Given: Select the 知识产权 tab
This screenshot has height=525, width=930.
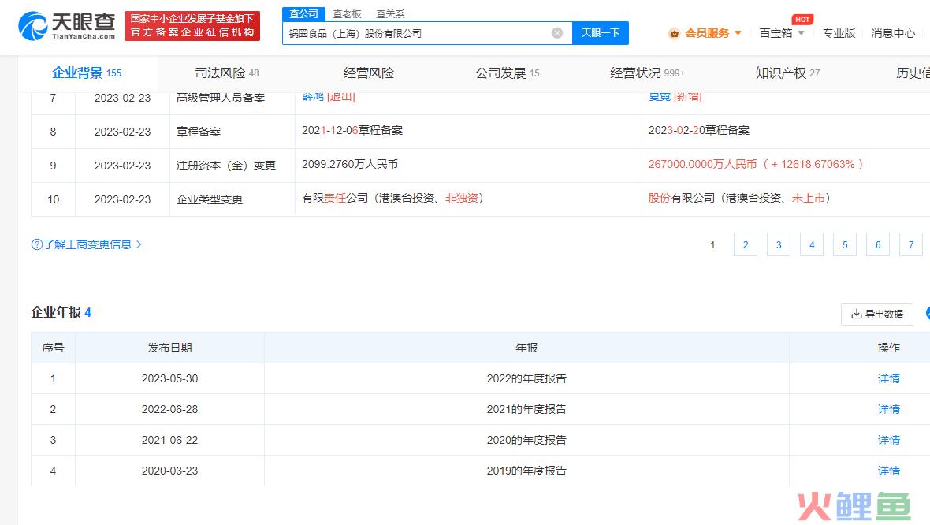Looking at the screenshot, I should click(x=787, y=73).
